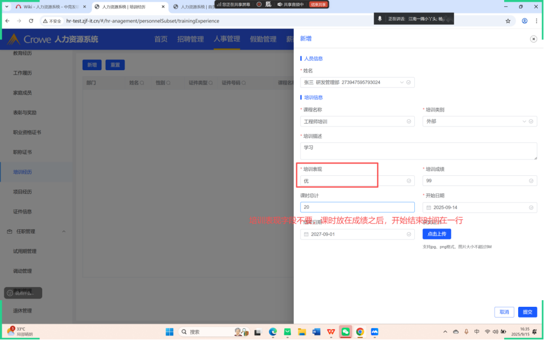
Task: Click 提交 to submit the form
Action: (528, 312)
